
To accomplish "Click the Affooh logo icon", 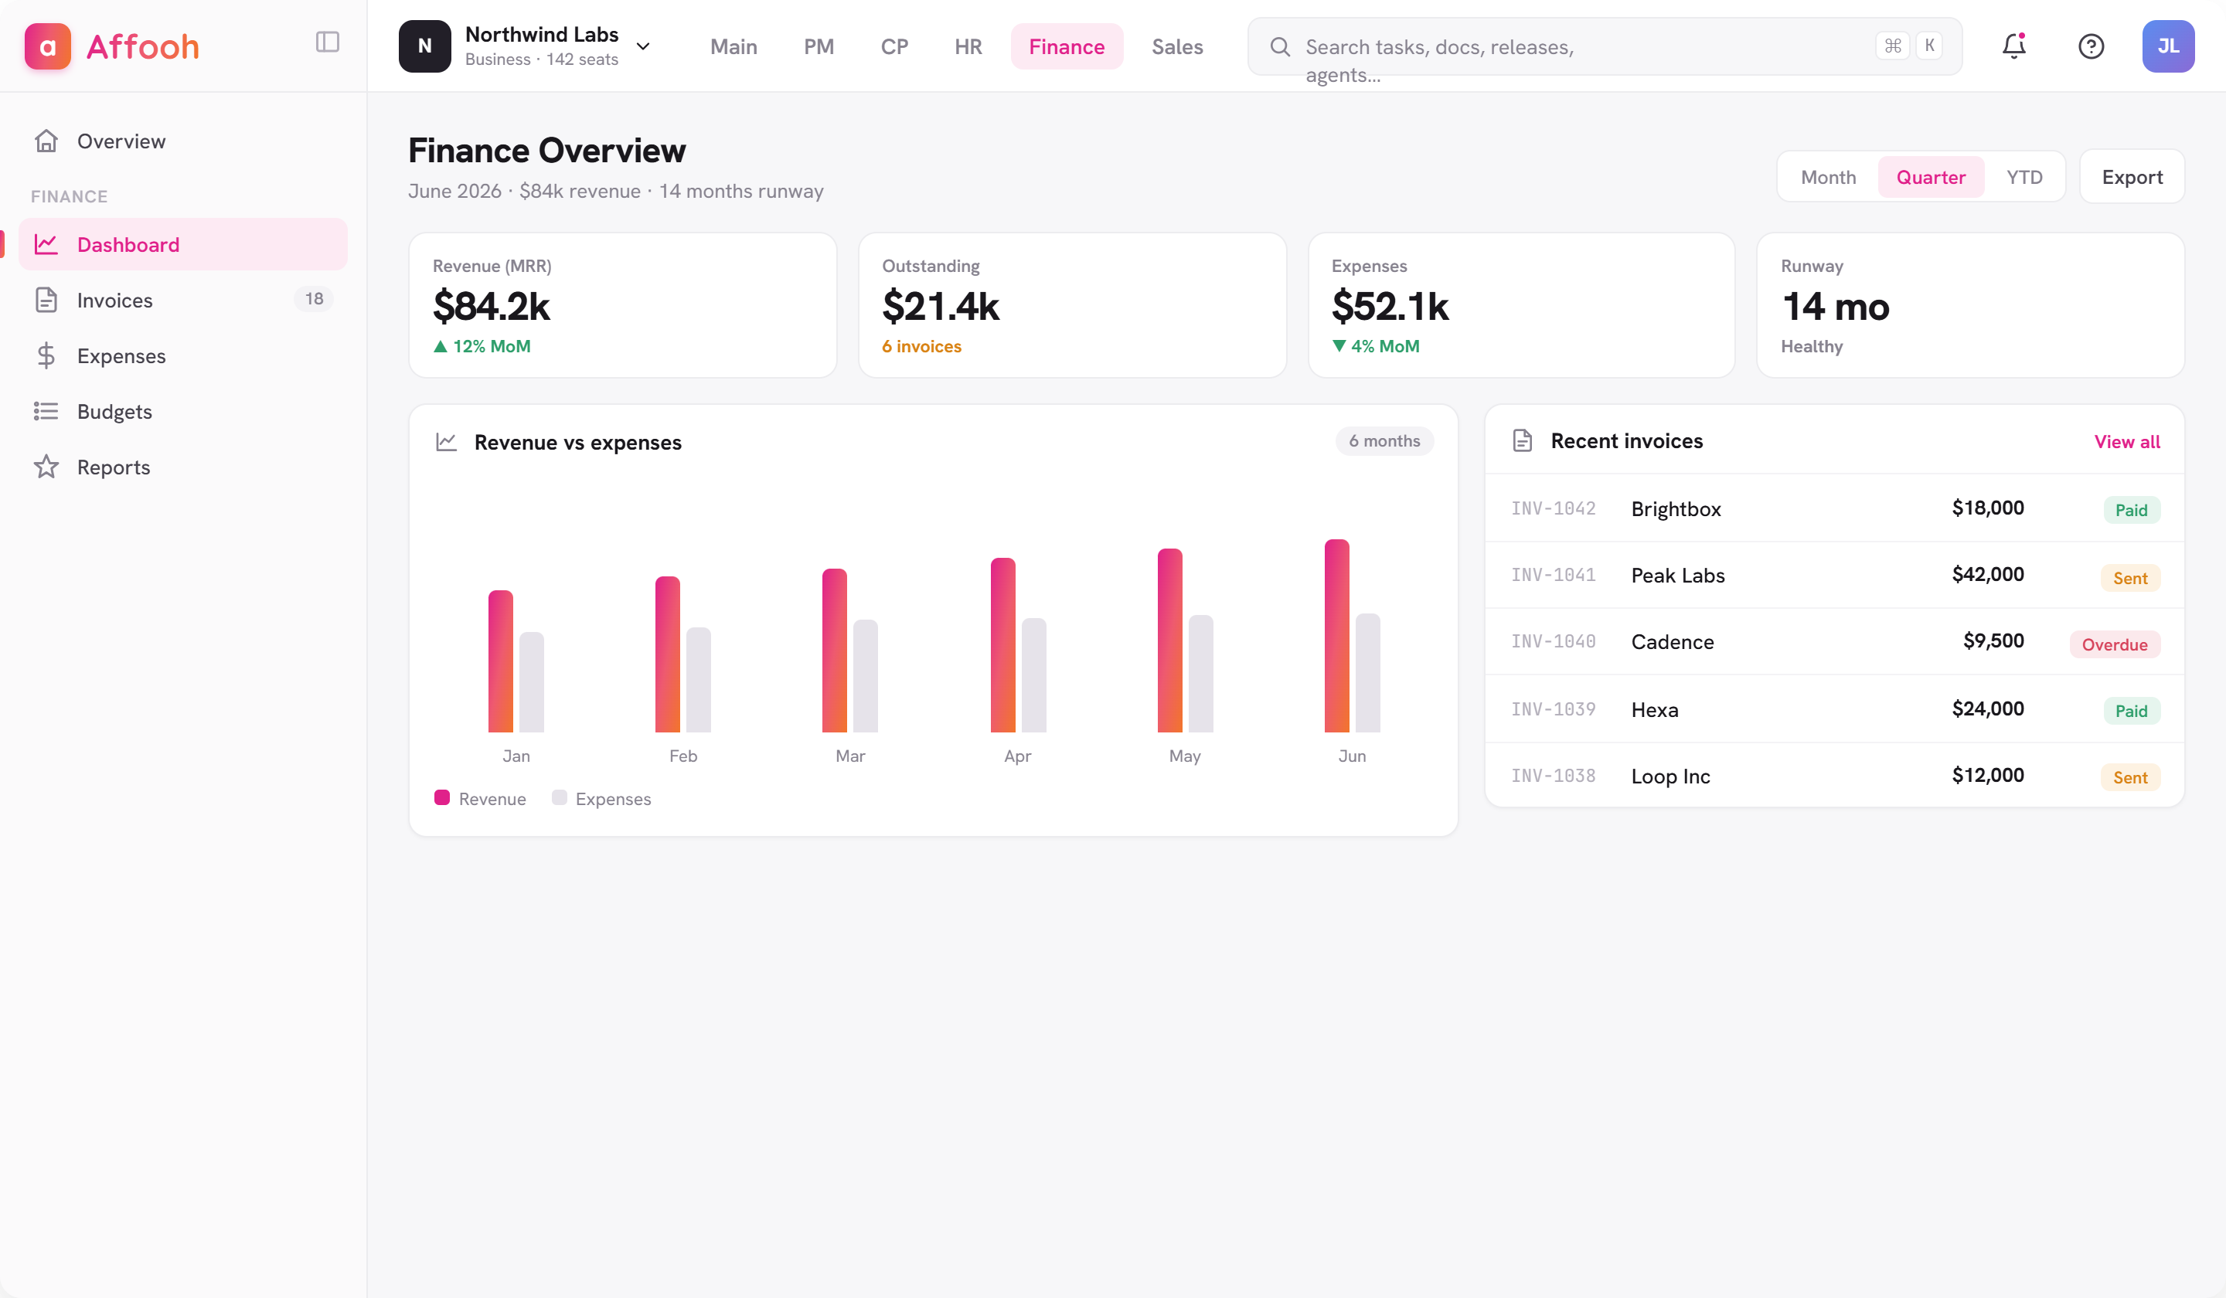I will coord(47,46).
